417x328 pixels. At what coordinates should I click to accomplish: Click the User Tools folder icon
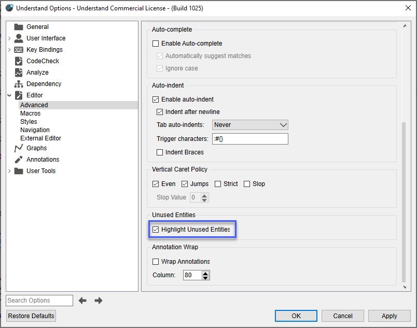coord(18,171)
